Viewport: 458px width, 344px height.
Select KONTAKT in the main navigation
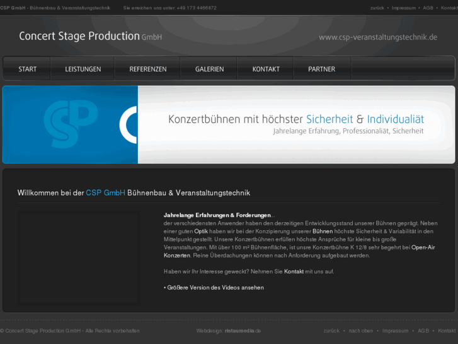point(266,69)
